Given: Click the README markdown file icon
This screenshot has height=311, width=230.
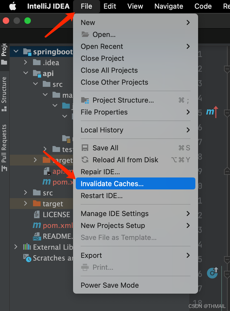Looking at the screenshot, I should [x=37, y=236].
